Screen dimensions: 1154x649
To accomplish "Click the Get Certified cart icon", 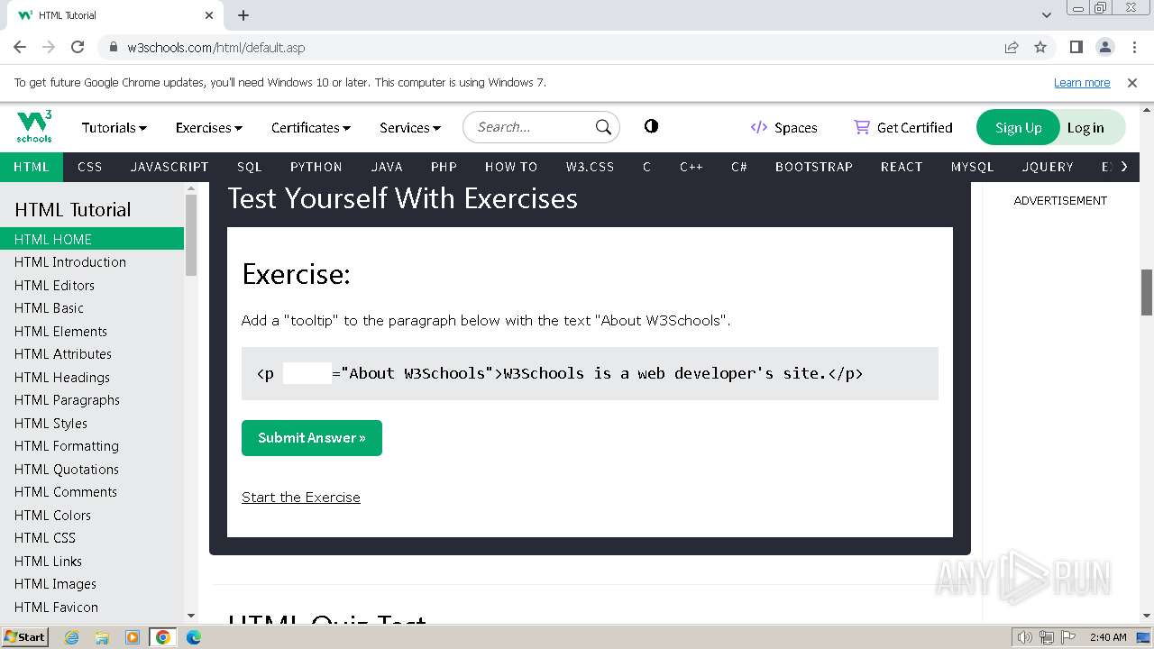I will (x=862, y=127).
